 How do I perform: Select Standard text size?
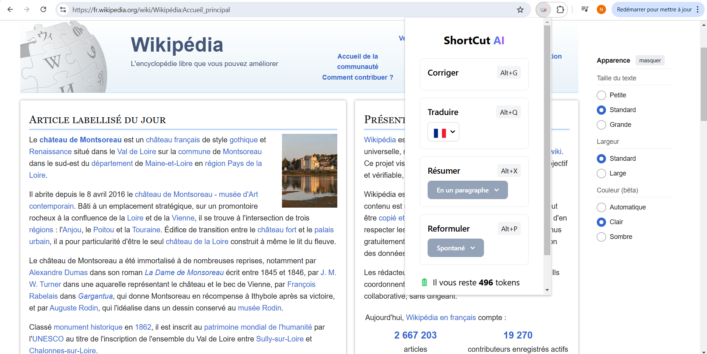click(601, 110)
